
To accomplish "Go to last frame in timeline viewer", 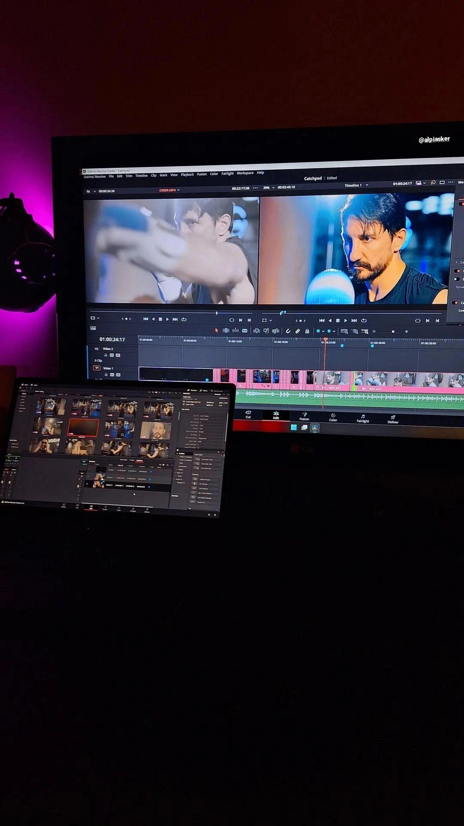I will click(x=354, y=321).
